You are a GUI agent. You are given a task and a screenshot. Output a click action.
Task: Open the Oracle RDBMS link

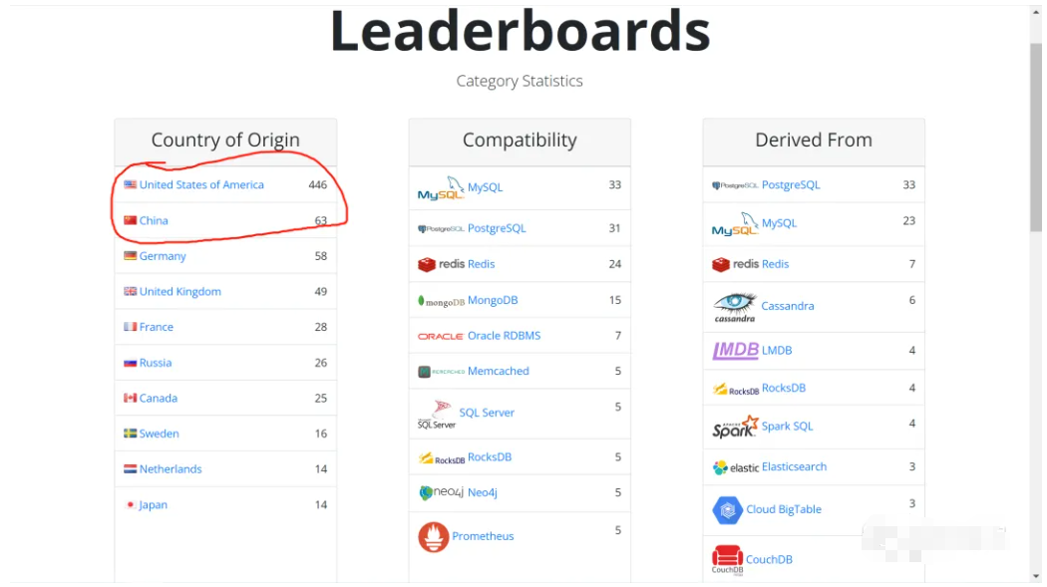(505, 336)
